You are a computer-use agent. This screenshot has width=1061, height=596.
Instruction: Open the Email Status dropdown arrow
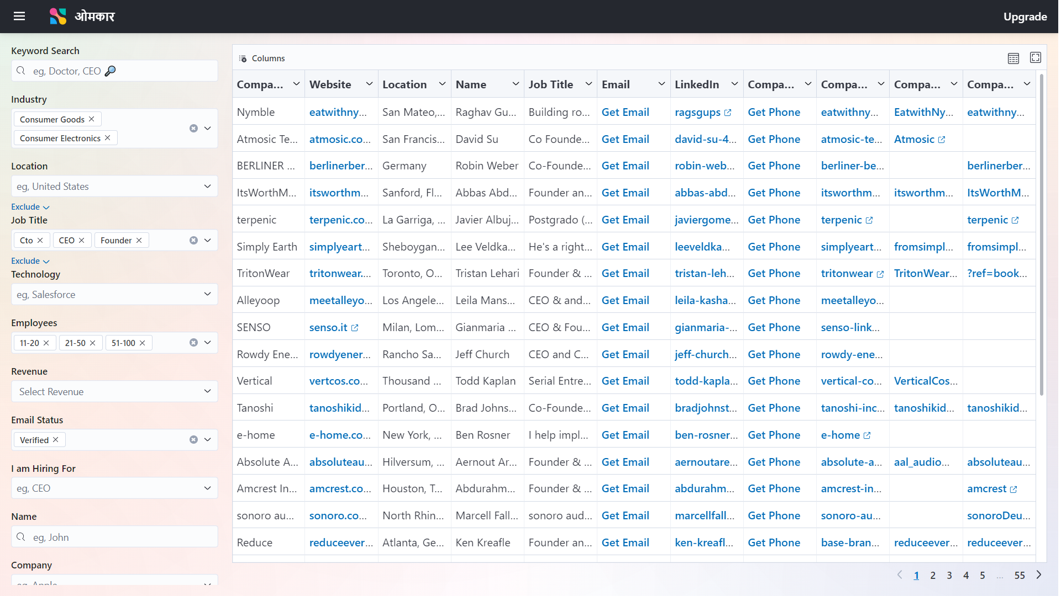(x=208, y=439)
